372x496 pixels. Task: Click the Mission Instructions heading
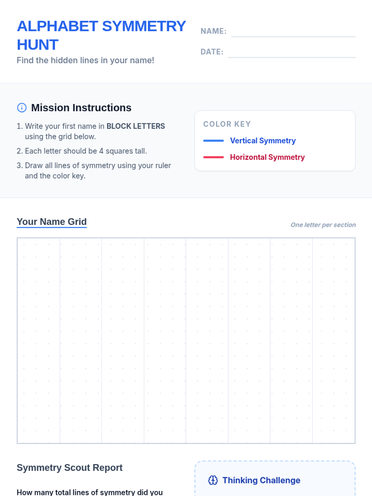click(x=81, y=108)
